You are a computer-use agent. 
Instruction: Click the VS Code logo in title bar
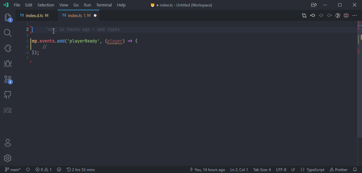point(6,5)
